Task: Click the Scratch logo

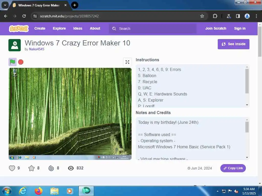Action: (19, 29)
